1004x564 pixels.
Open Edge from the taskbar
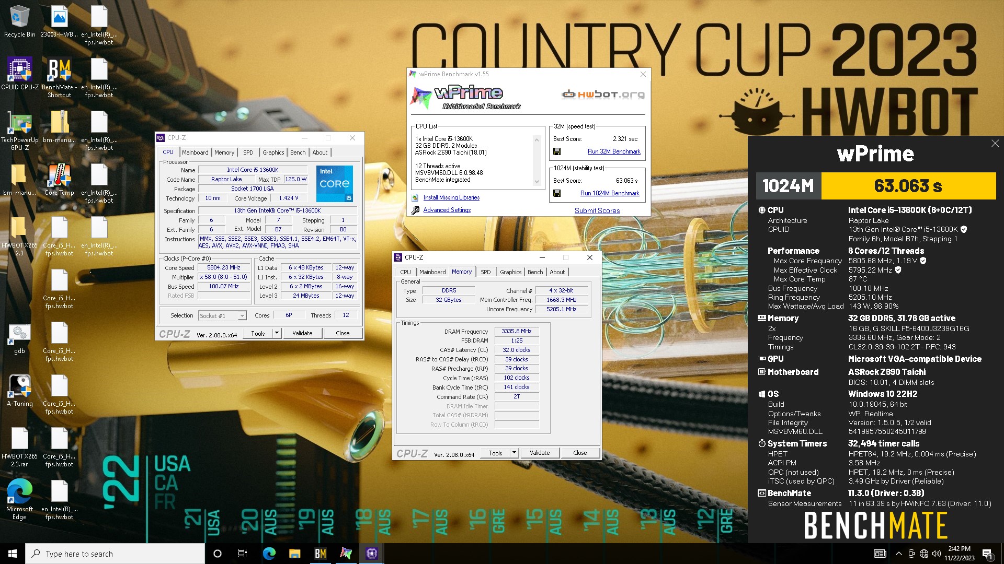click(x=269, y=554)
